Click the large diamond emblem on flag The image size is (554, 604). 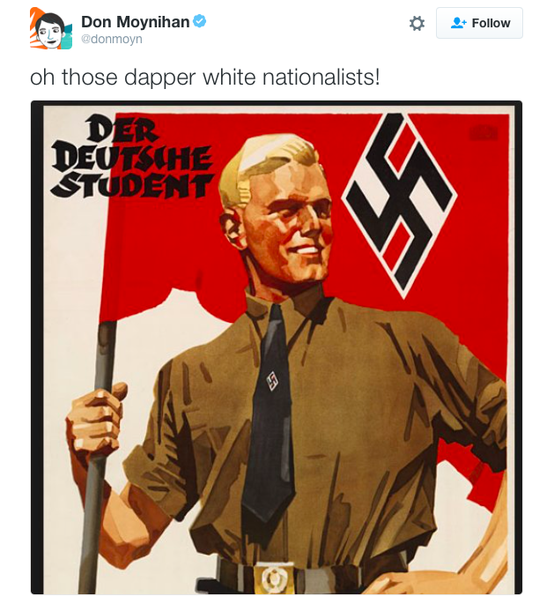point(399,205)
